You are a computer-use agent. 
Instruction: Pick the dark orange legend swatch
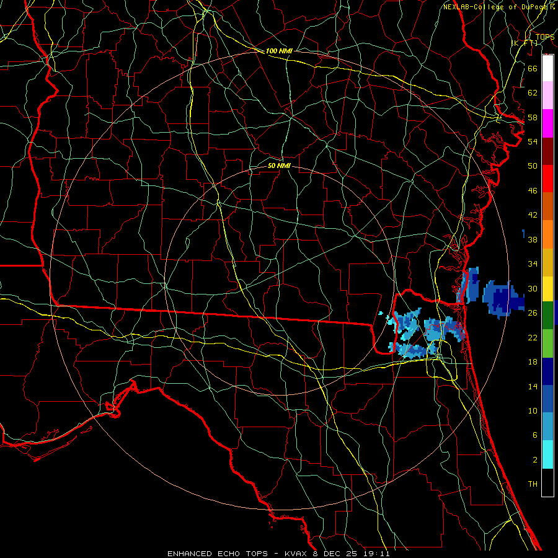point(547,206)
